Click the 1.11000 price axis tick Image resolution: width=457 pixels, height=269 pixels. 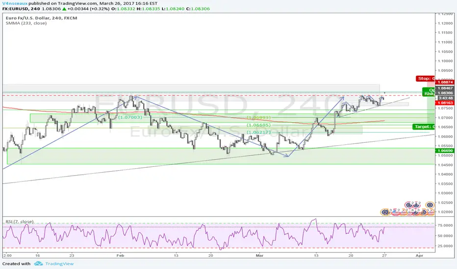coord(445,42)
